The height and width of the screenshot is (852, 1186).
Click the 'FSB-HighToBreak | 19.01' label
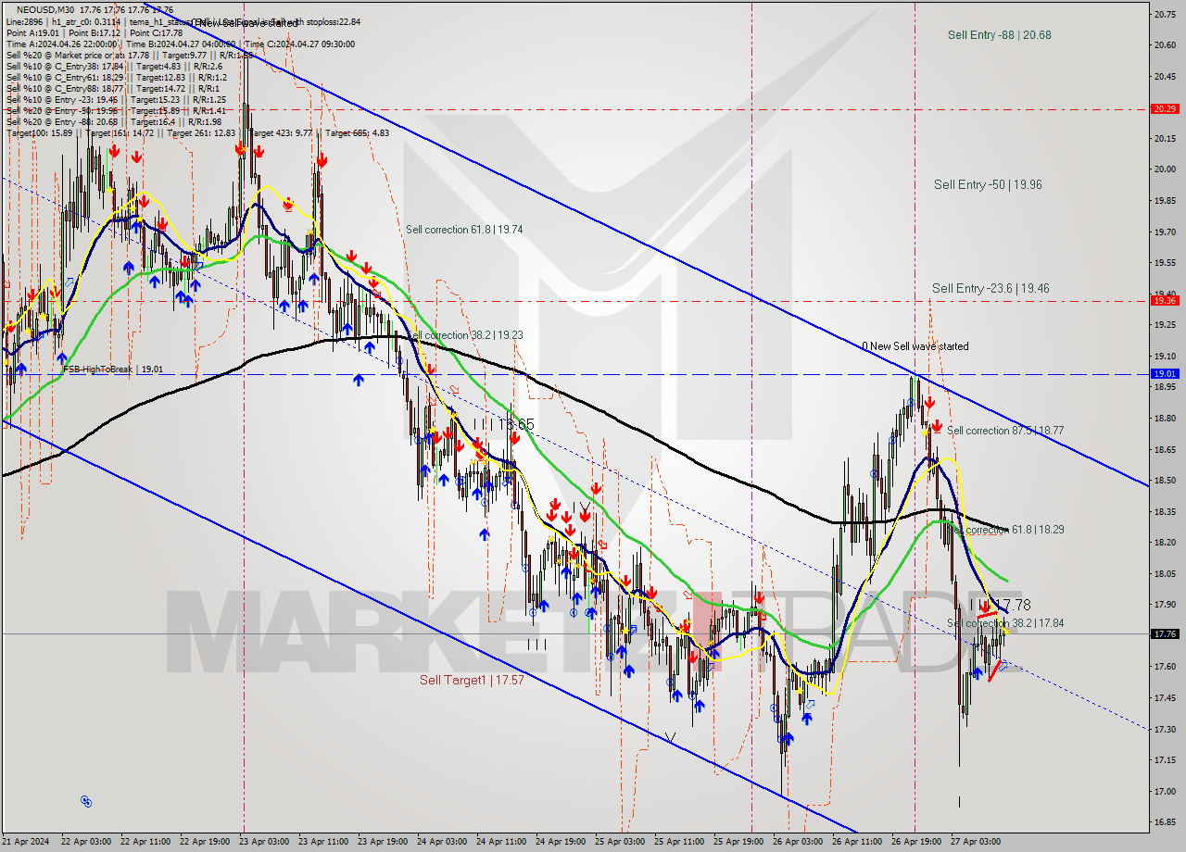click(x=113, y=370)
